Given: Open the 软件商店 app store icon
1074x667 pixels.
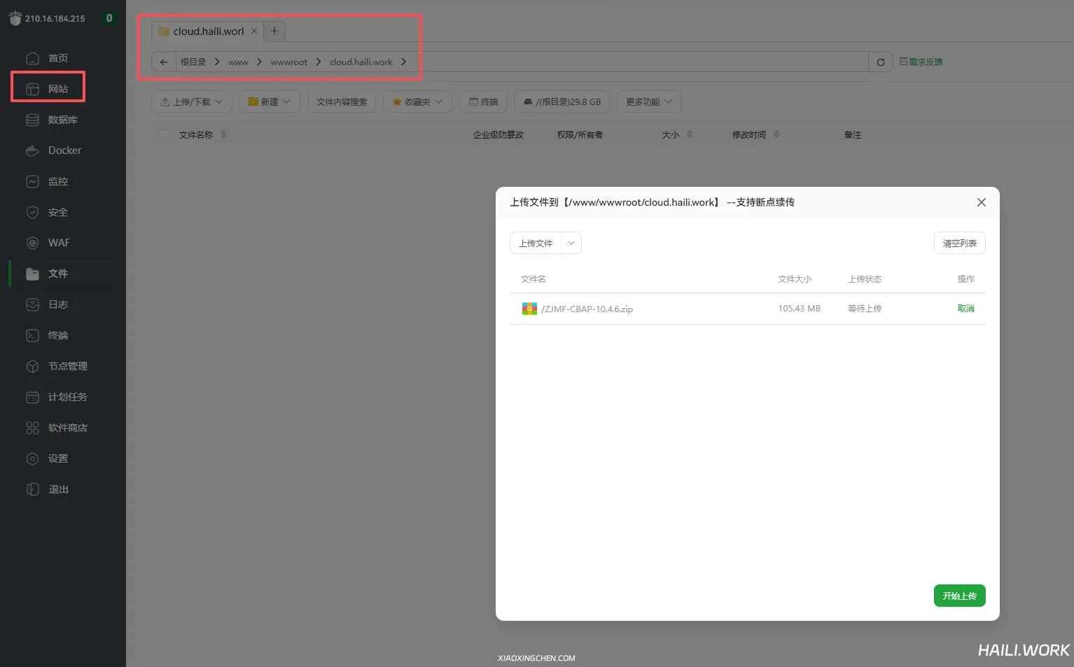Looking at the screenshot, I should 32,428.
